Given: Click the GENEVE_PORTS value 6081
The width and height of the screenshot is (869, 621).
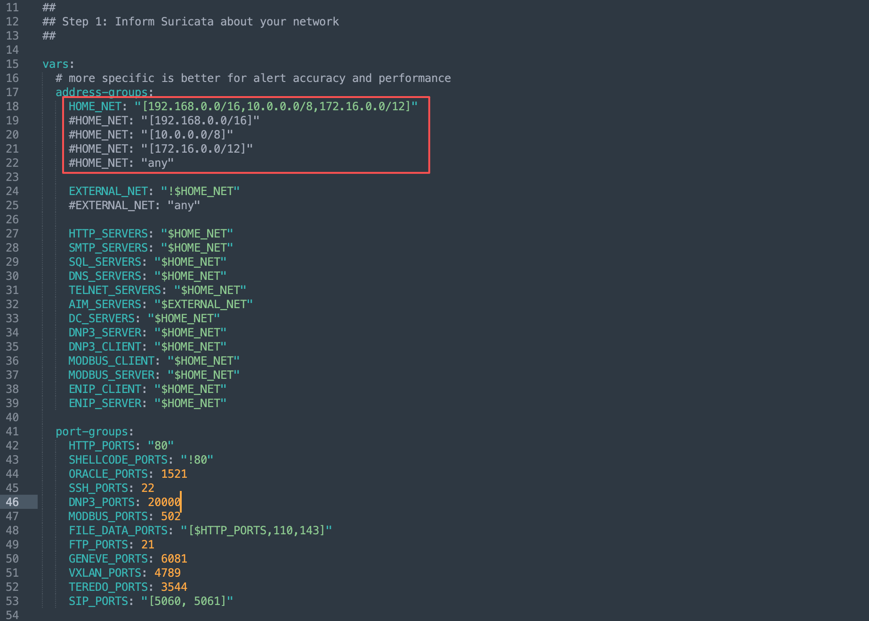Looking at the screenshot, I should (x=174, y=559).
